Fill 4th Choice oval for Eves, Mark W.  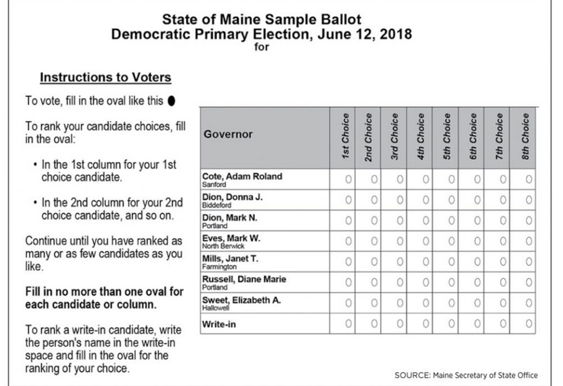[426, 241]
